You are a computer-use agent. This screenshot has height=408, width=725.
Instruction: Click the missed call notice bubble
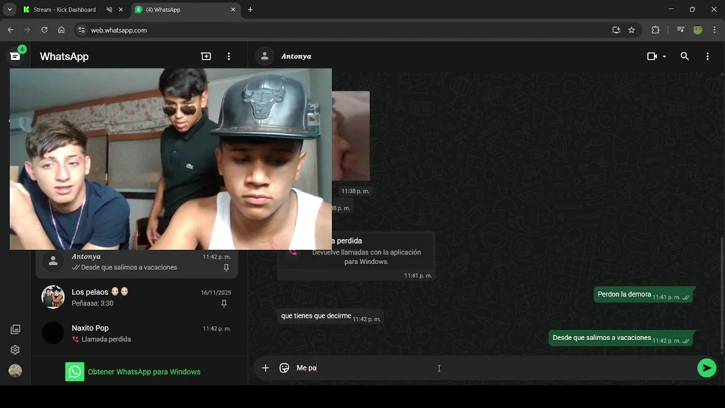(x=356, y=256)
